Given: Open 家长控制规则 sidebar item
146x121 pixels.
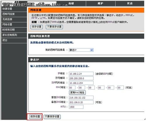Looking at the screenshot, I should [14, 35].
